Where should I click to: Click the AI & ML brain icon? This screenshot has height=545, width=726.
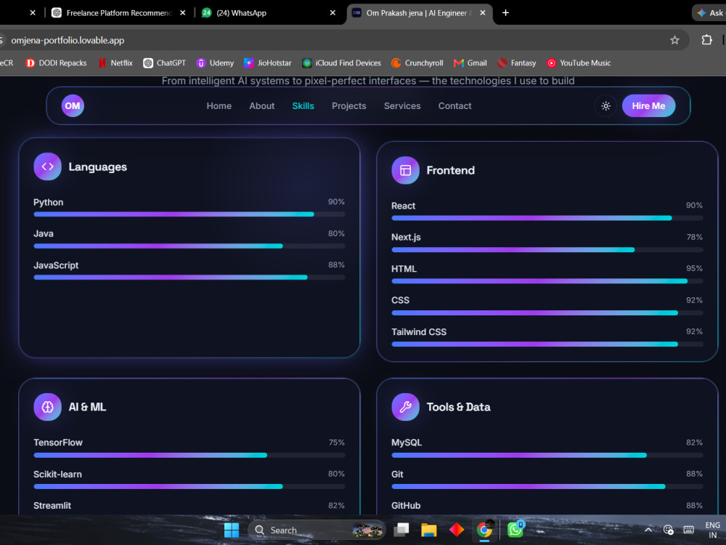[x=48, y=407]
